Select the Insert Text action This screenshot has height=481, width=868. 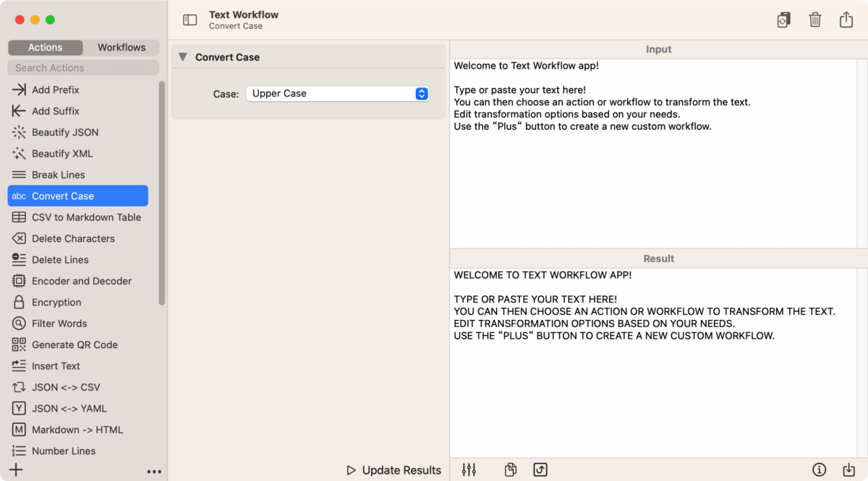78,365
